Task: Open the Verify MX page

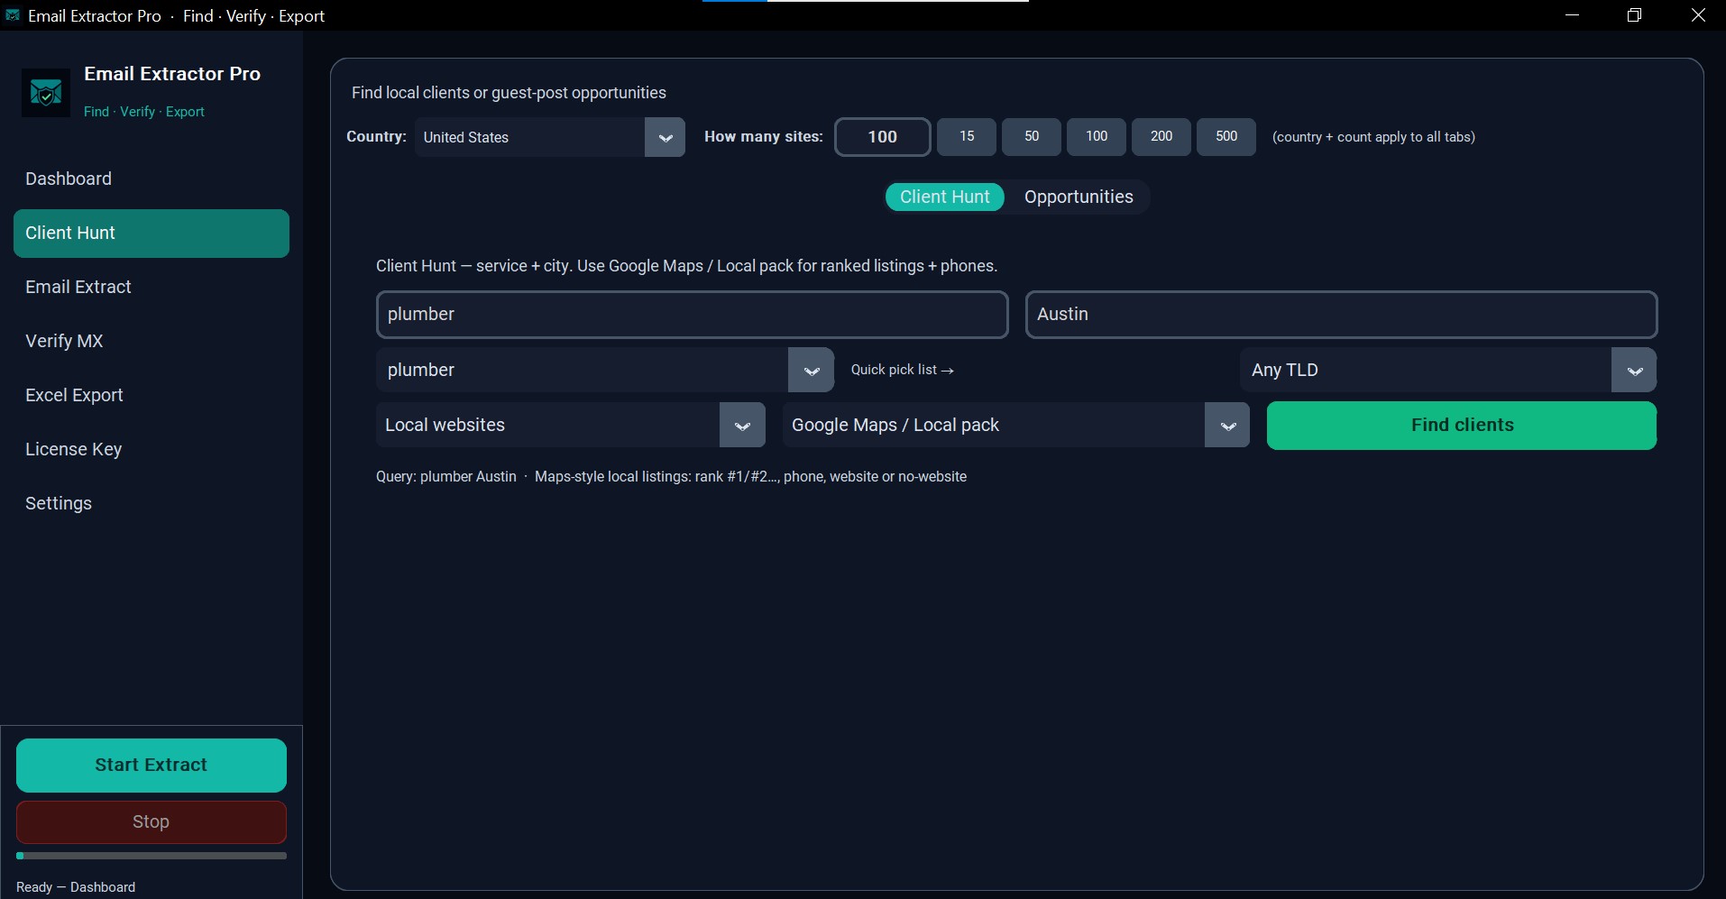Action: [x=151, y=341]
